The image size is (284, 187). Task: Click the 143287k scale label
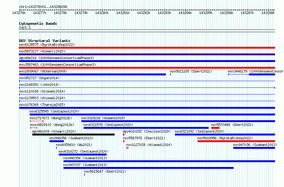pos(247,13)
